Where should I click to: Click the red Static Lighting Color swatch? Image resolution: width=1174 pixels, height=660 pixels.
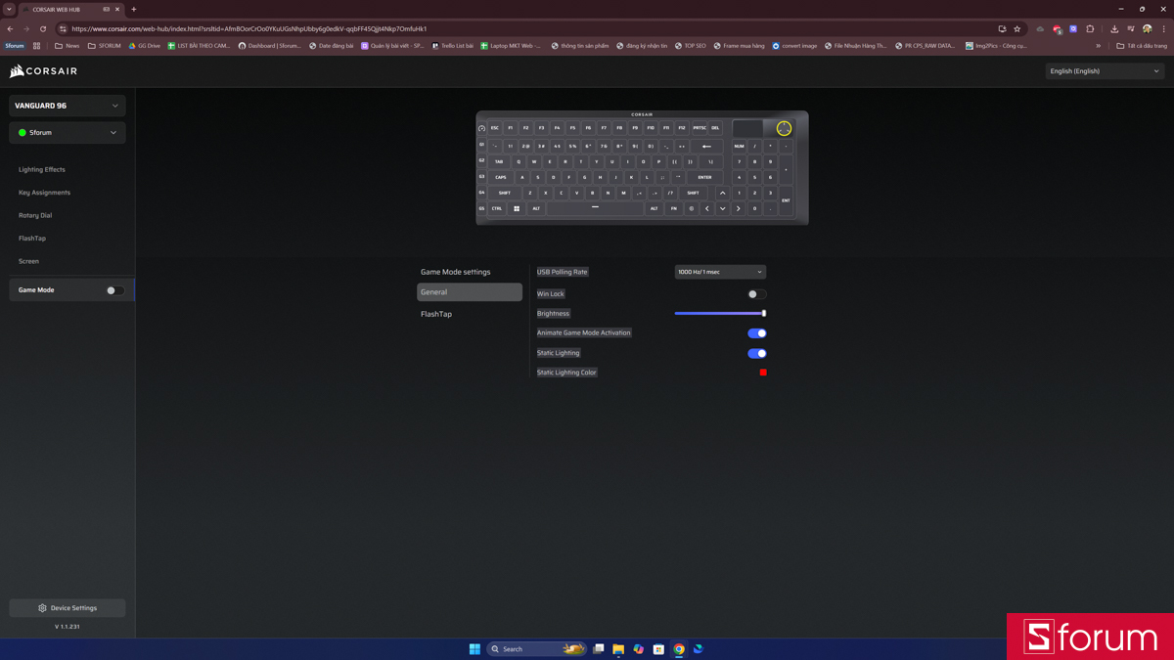[763, 373]
